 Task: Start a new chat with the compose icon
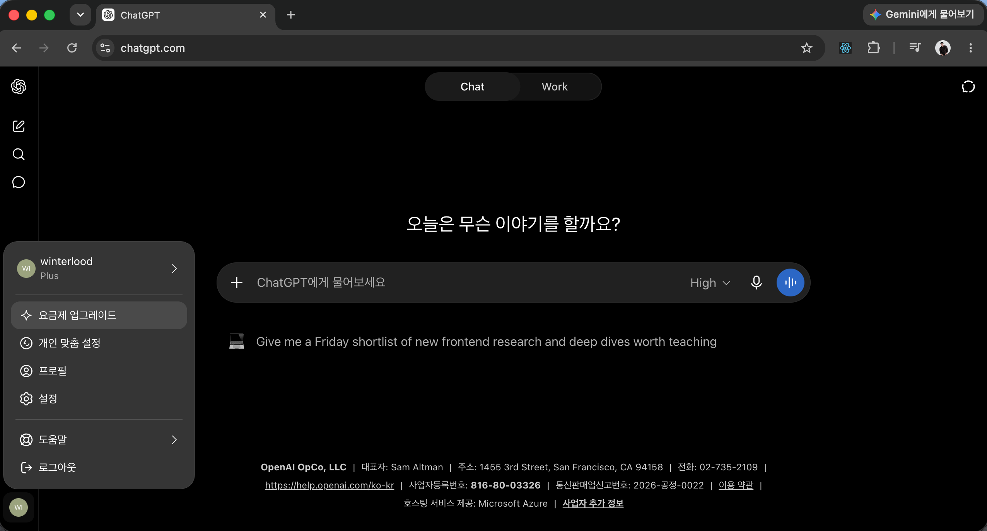pyautogui.click(x=19, y=126)
